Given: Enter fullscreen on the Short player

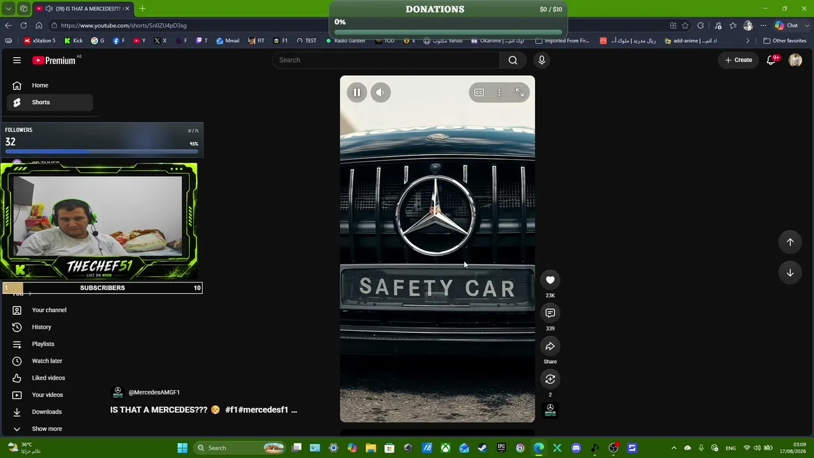Looking at the screenshot, I should click(520, 93).
